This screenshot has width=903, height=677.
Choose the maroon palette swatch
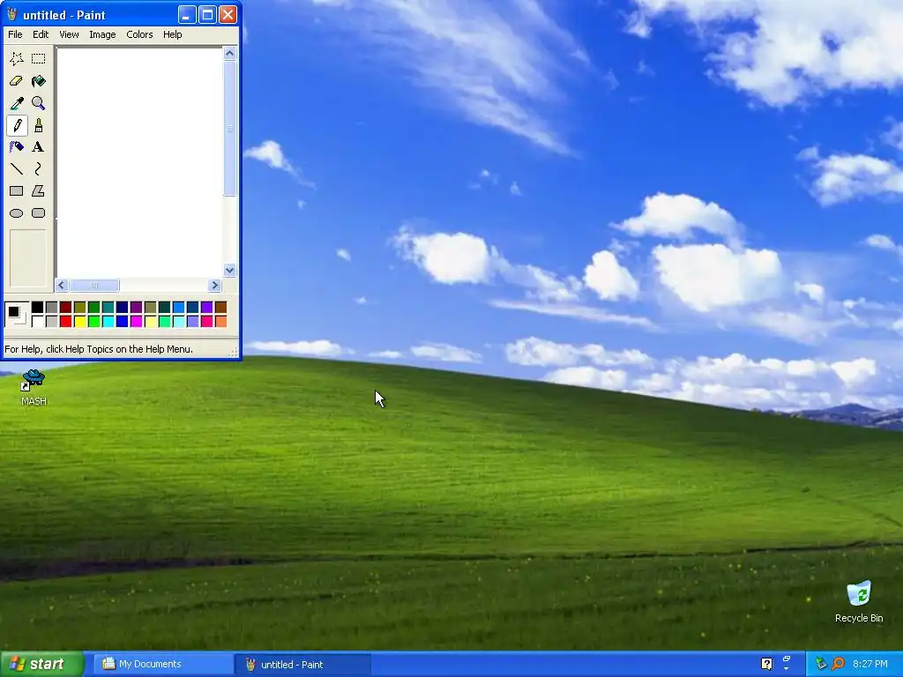point(65,308)
